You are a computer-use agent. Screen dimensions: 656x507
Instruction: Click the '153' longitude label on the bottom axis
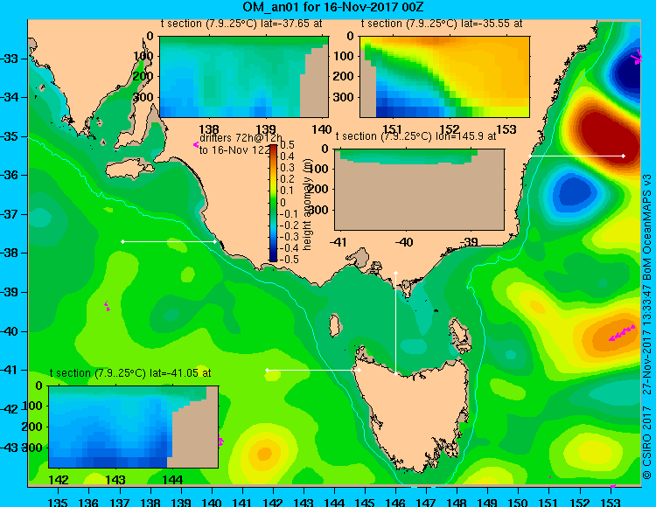611,502
